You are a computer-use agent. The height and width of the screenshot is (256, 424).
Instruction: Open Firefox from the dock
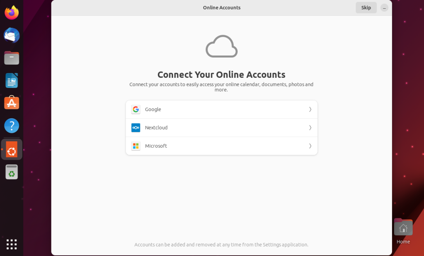coord(12,12)
